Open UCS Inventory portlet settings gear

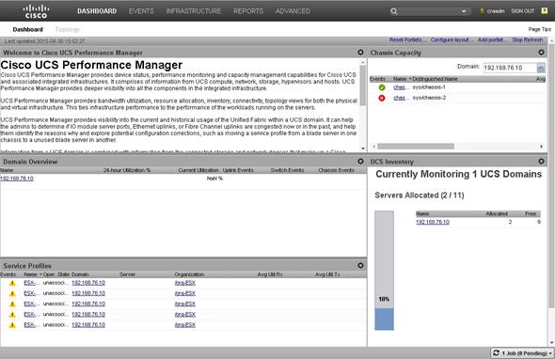click(x=541, y=162)
